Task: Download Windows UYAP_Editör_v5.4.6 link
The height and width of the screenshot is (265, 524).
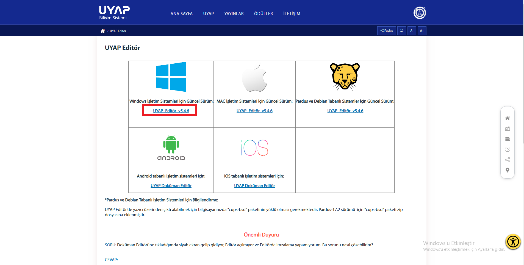Action: click(x=171, y=111)
